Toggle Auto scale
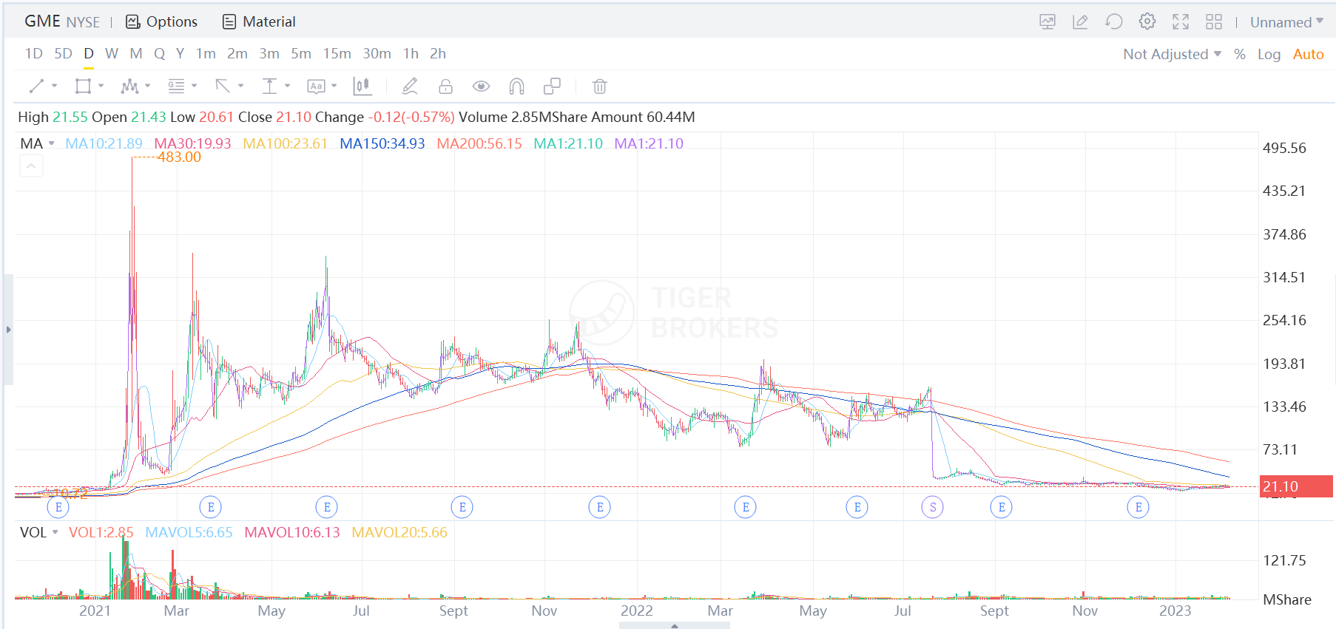Image resolution: width=1336 pixels, height=629 pixels. coord(1308,54)
